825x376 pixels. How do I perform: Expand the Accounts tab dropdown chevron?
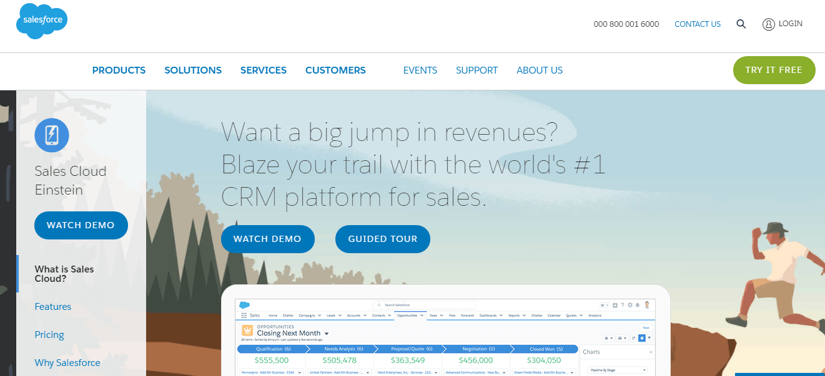[366, 316]
